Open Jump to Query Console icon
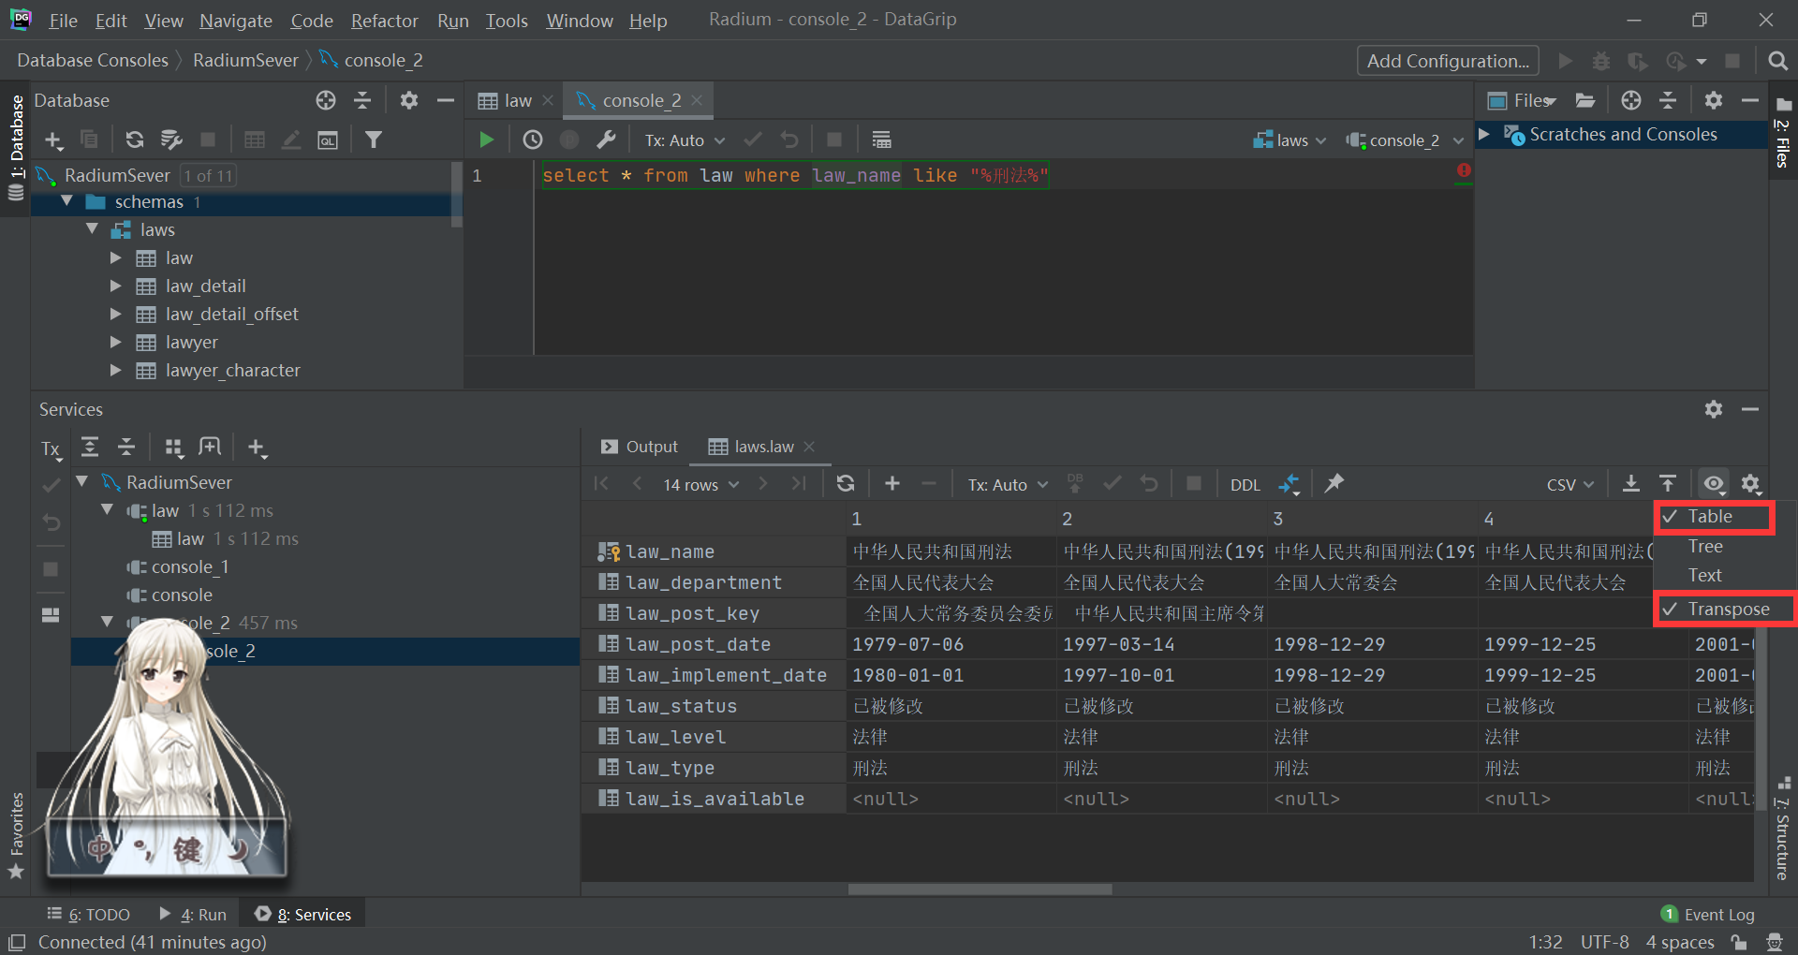Viewport: 1798px width, 955px height. [x=328, y=140]
